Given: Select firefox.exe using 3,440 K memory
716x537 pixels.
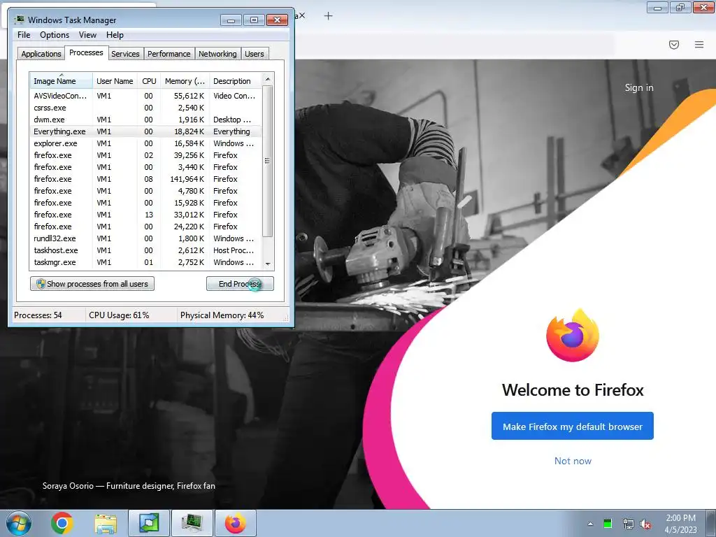Looking at the screenshot, I should [x=146, y=167].
